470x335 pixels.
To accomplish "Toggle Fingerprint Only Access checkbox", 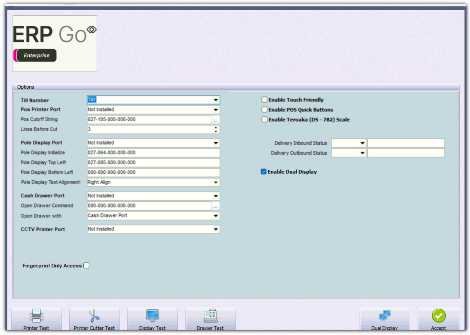I will (x=86, y=265).
